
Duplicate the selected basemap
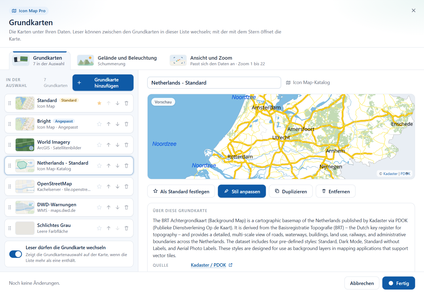click(x=291, y=191)
